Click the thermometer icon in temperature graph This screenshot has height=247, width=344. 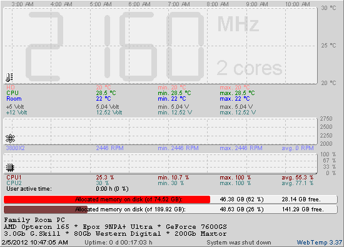[9, 77]
